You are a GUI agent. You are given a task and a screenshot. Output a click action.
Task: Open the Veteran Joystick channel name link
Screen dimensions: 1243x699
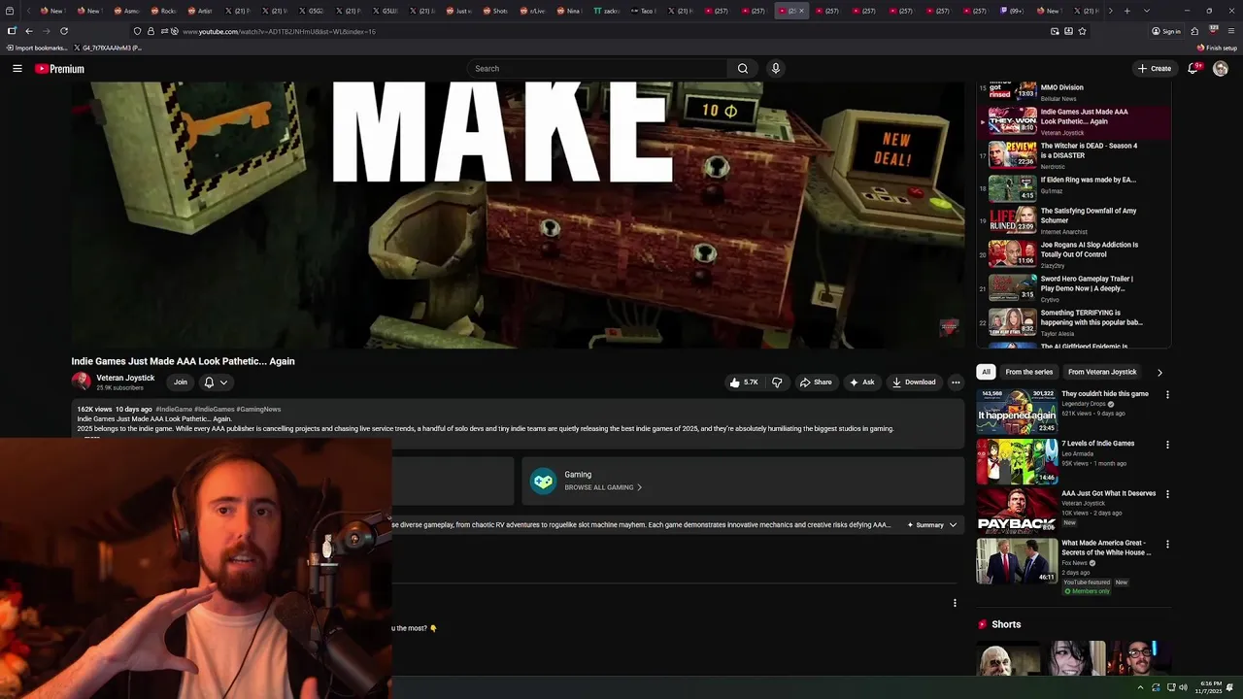coord(125,378)
